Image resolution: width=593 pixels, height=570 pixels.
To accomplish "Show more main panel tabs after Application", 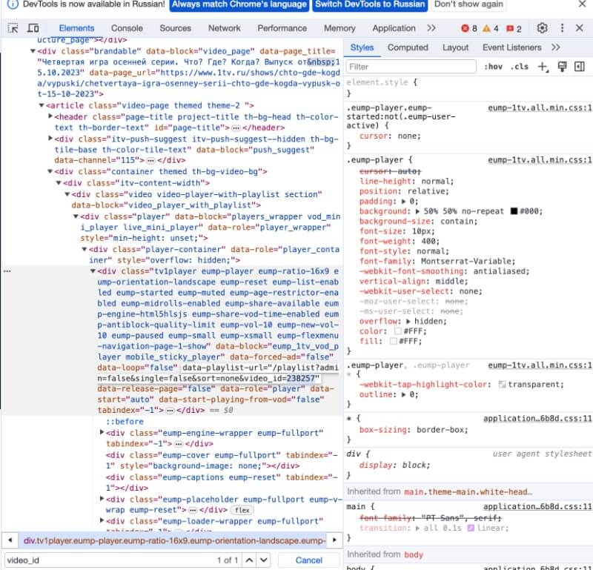I will click(x=431, y=28).
